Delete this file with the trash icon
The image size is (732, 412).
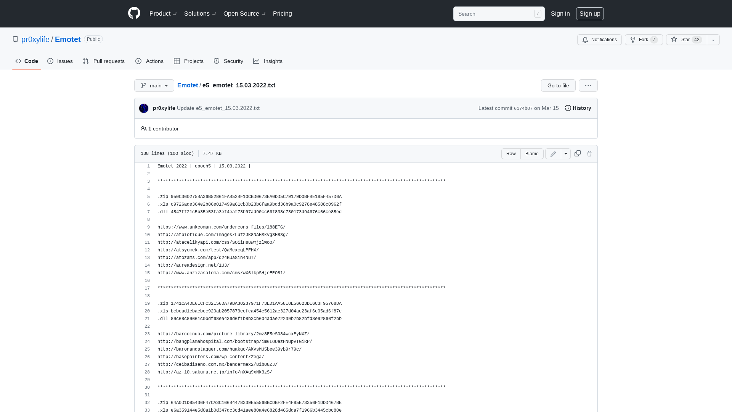(589, 153)
